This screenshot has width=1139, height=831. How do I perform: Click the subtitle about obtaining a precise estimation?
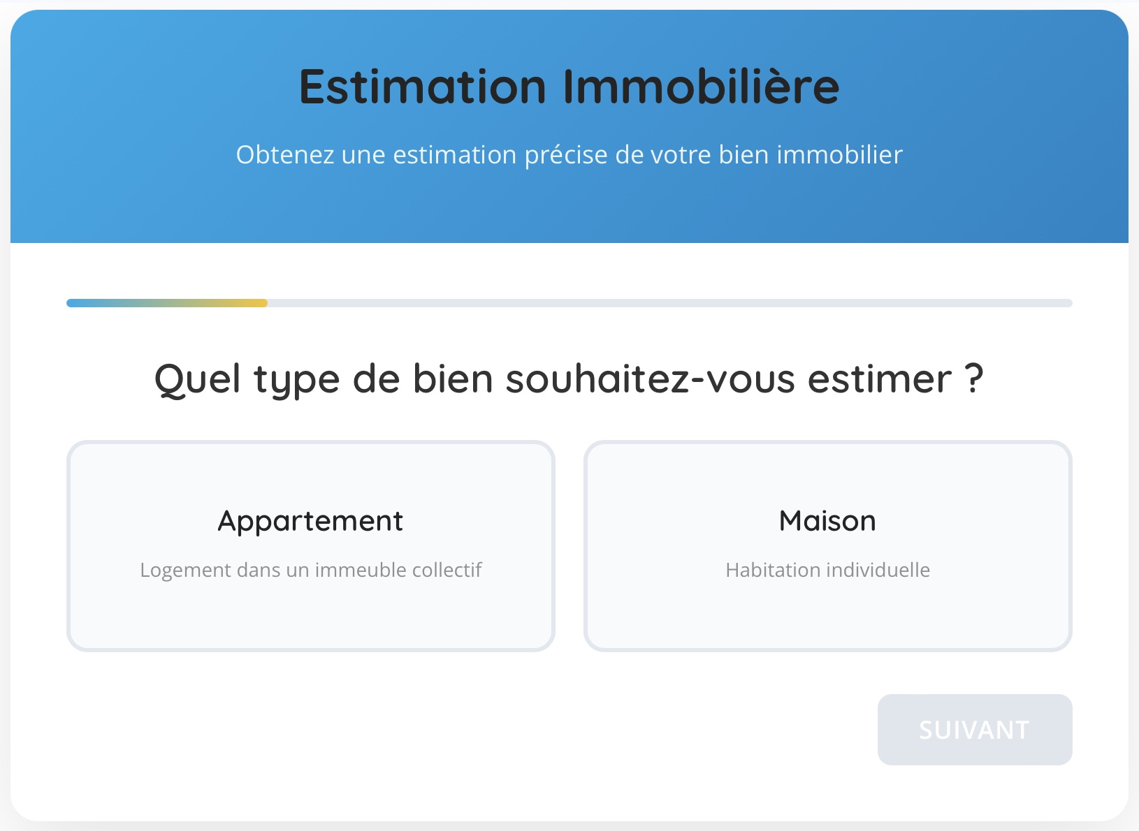568,154
